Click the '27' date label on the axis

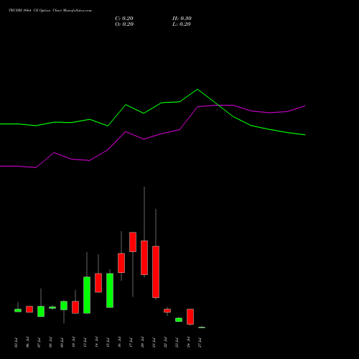click(x=200, y=342)
